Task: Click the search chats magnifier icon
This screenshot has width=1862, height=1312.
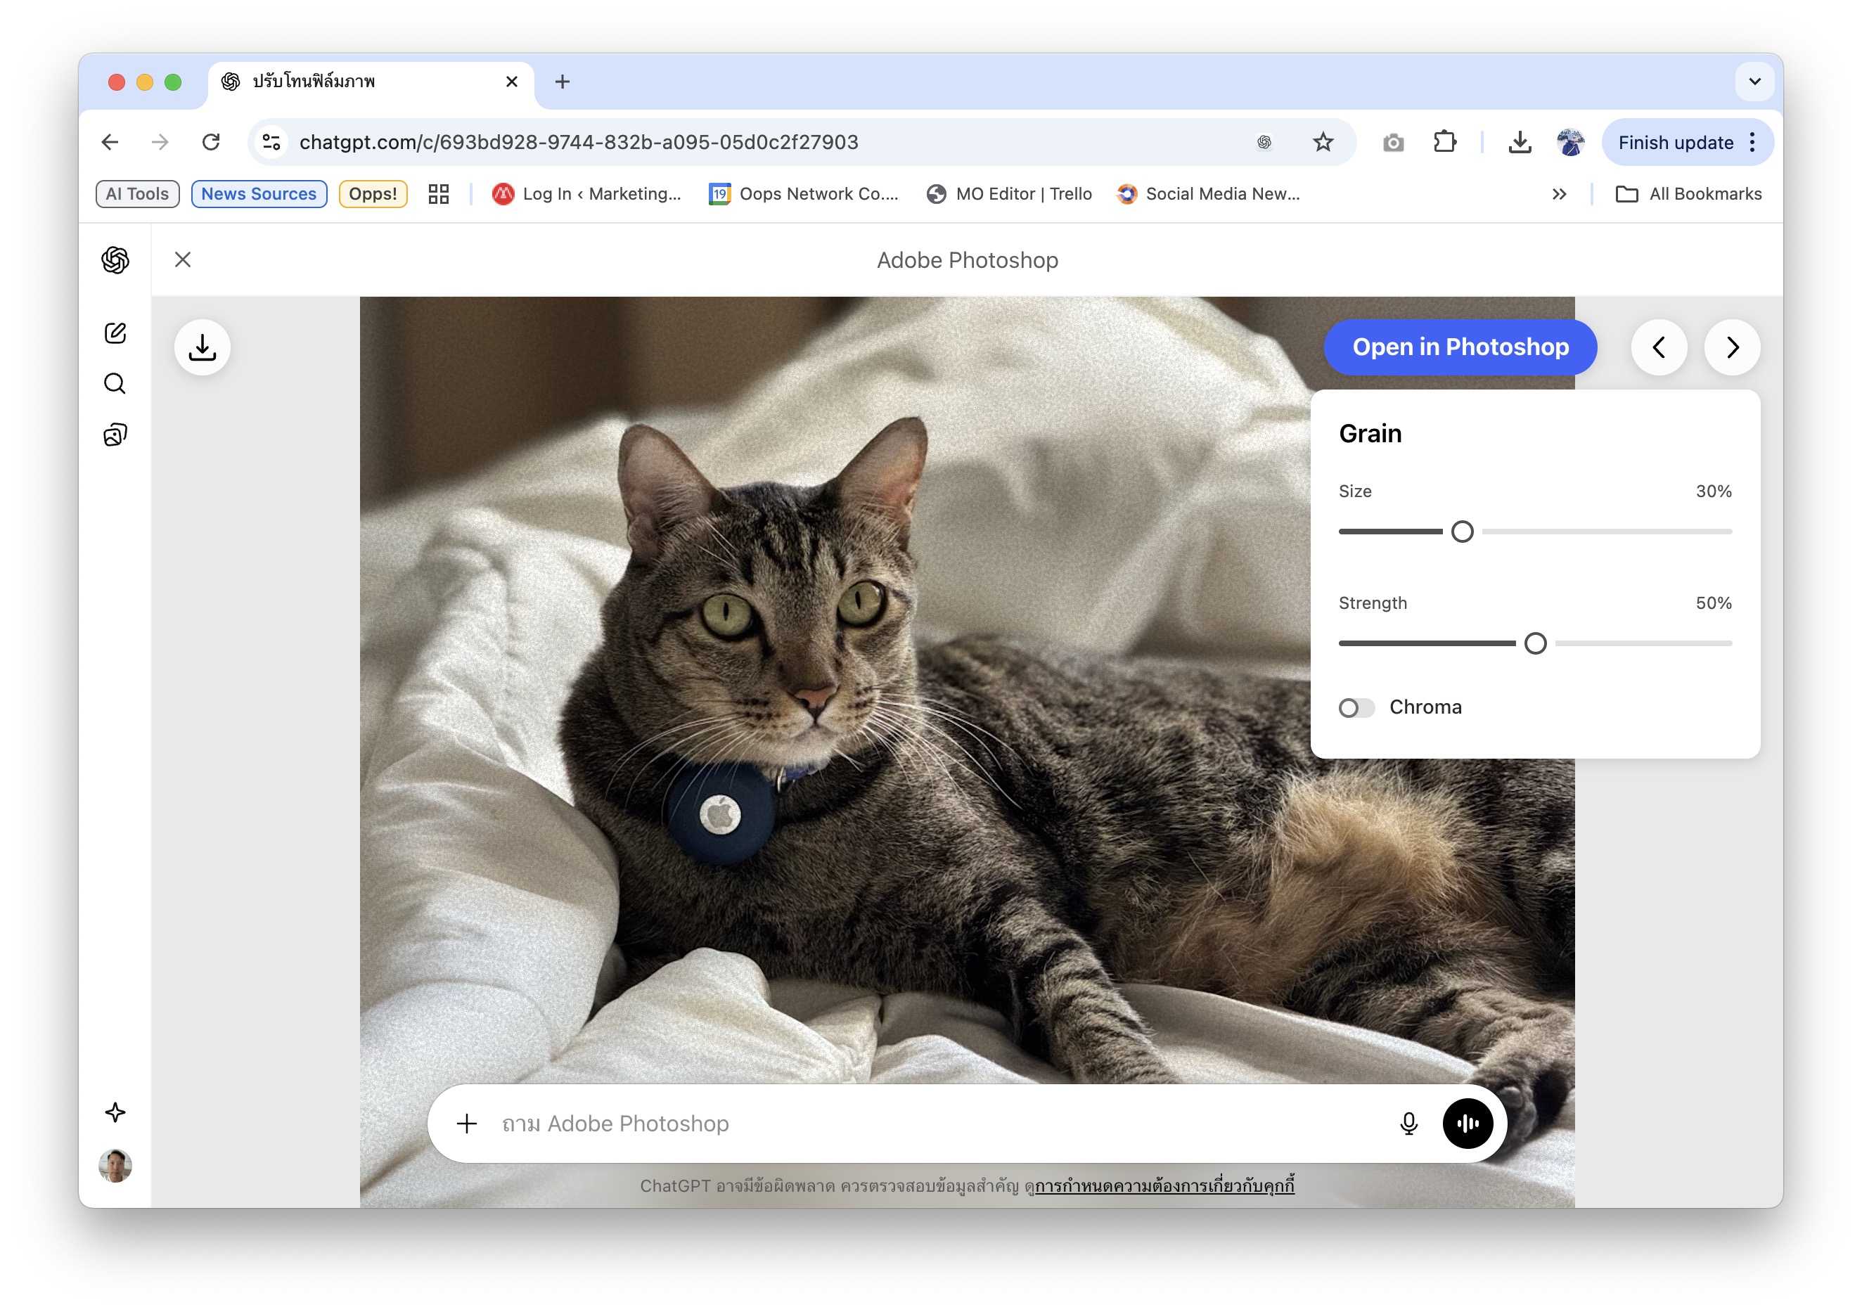Action: [x=115, y=383]
